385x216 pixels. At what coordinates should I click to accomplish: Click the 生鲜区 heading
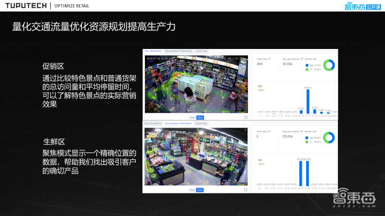[x=54, y=142]
